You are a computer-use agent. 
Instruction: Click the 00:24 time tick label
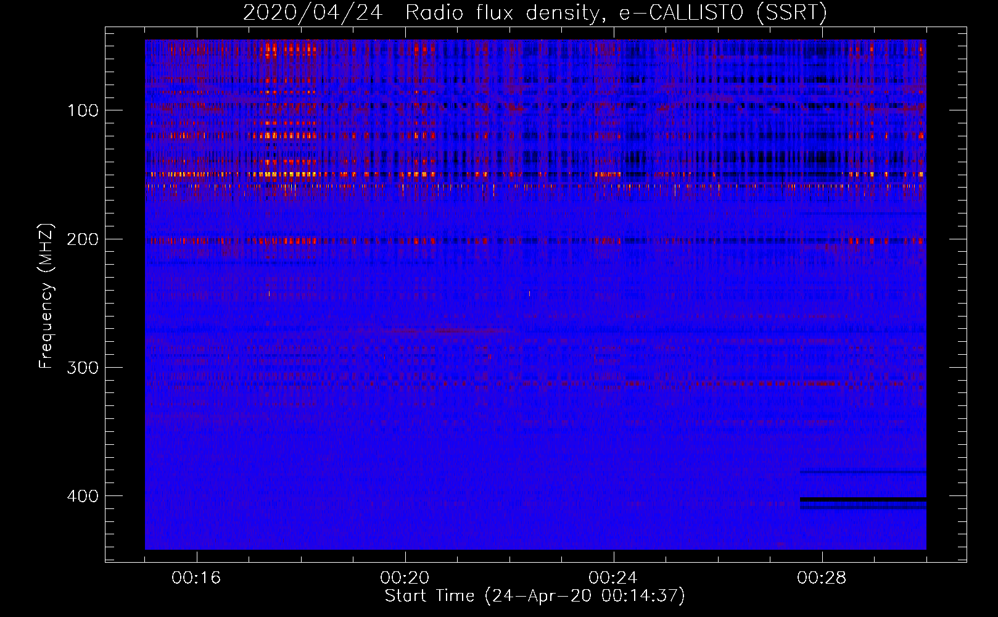point(613,578)
